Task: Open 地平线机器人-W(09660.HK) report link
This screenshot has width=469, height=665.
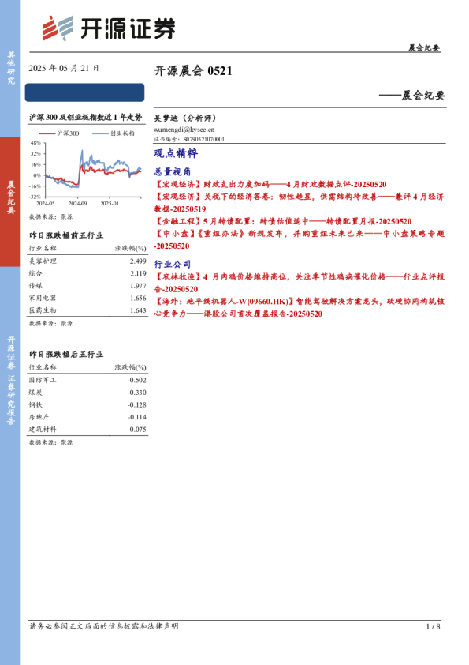Action: pos(300,307)
